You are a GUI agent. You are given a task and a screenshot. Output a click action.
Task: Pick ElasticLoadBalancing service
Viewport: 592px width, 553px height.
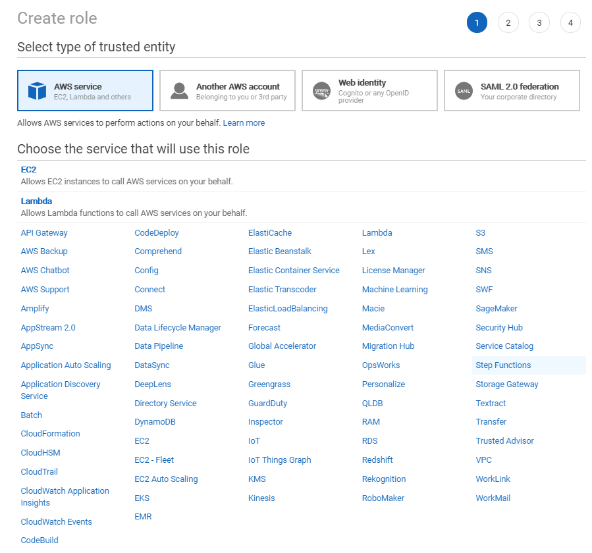pyautogui.click(x=288, y=309)
